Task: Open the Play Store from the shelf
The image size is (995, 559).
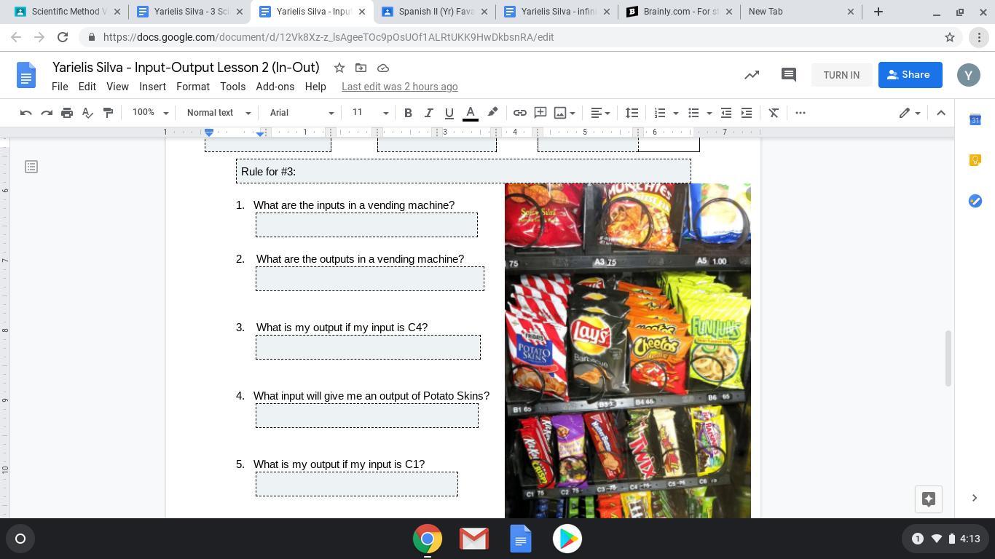Action: coord(567,539)
